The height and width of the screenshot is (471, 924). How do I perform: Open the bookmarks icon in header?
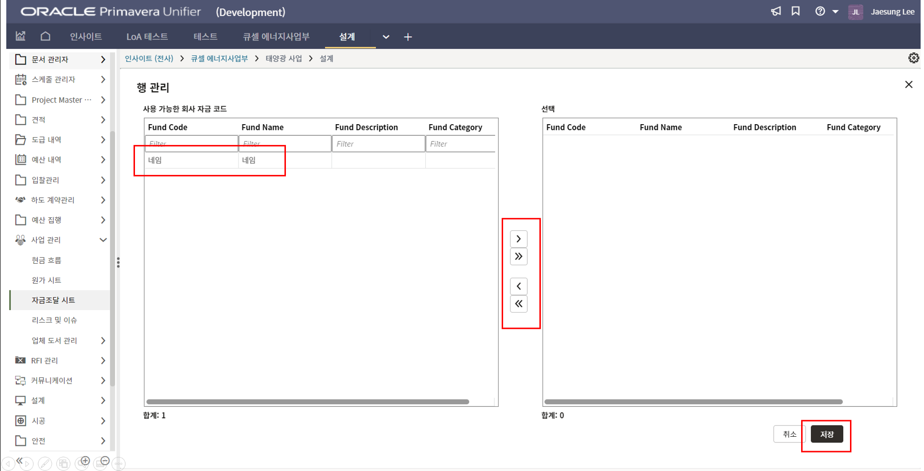(795, 12)
